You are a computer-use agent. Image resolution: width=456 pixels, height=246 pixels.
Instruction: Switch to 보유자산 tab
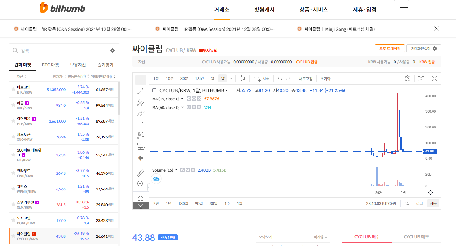(78, 65)
